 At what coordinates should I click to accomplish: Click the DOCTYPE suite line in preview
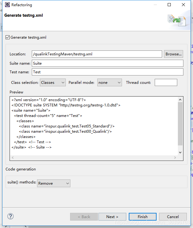[x=66, y=105]
